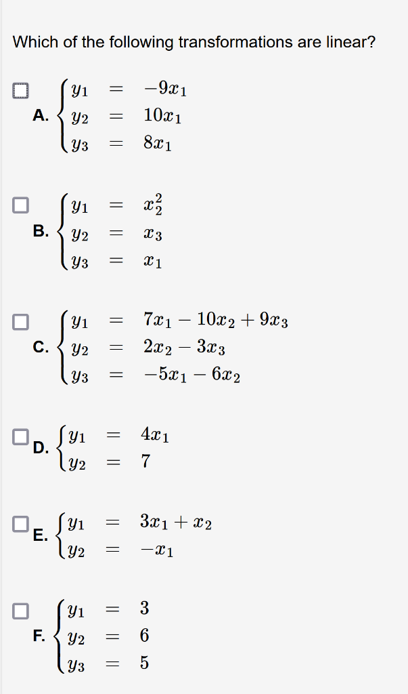
Task: Select the equation y1 = x2 squared in B
Action: pos(115,203)
